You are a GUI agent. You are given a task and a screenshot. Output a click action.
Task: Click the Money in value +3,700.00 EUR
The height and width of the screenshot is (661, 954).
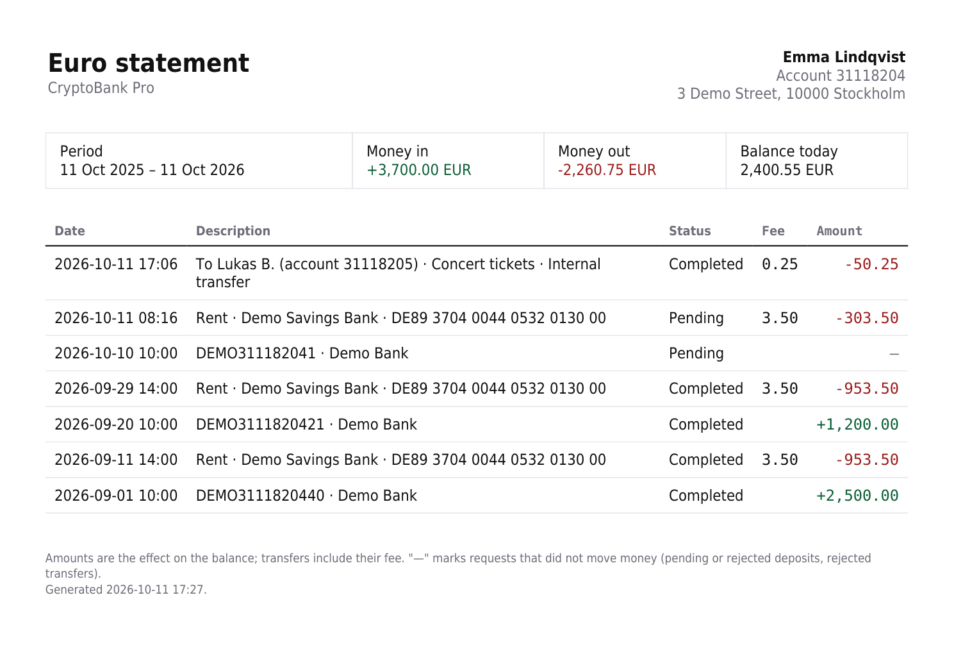tap(419, 170)
